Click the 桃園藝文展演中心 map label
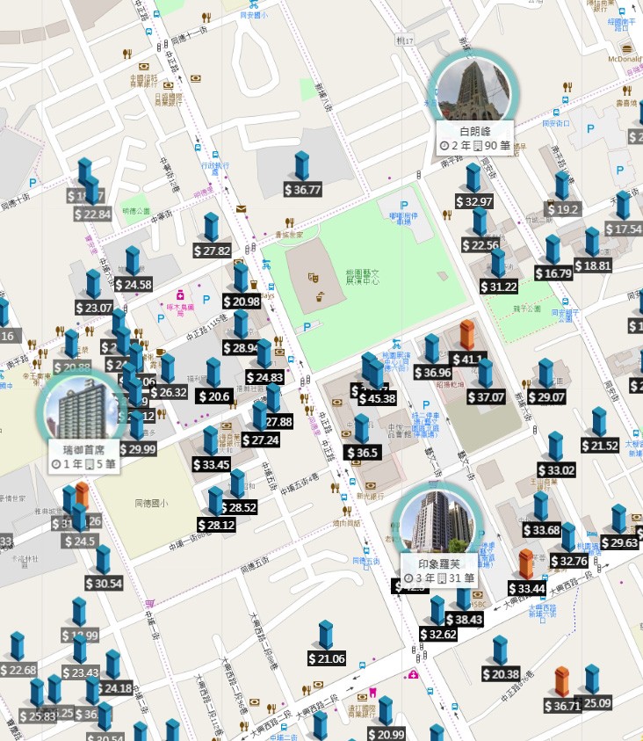Image resolution: width=643 pixels, height=741 pixels. point(362,277)
